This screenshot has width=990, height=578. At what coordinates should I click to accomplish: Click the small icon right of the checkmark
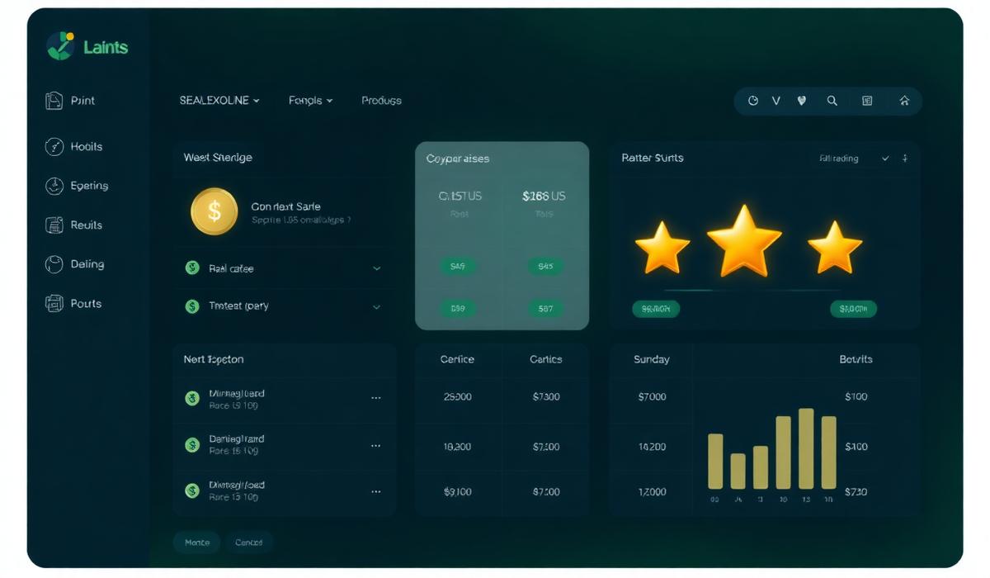point(905,158)
